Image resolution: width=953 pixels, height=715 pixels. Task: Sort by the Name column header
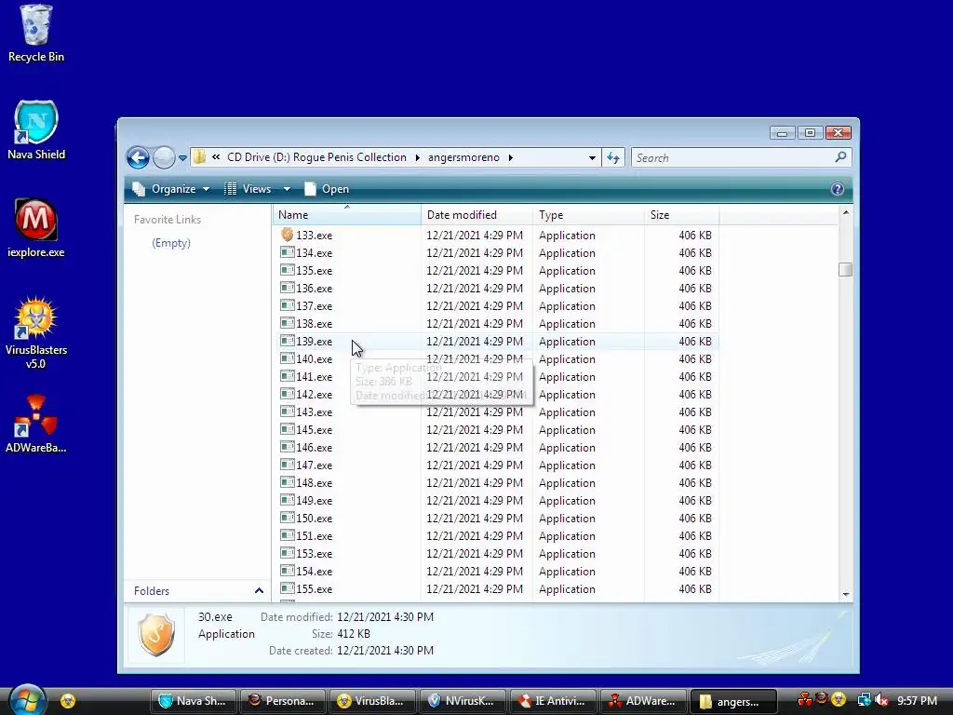pos(346,215)
